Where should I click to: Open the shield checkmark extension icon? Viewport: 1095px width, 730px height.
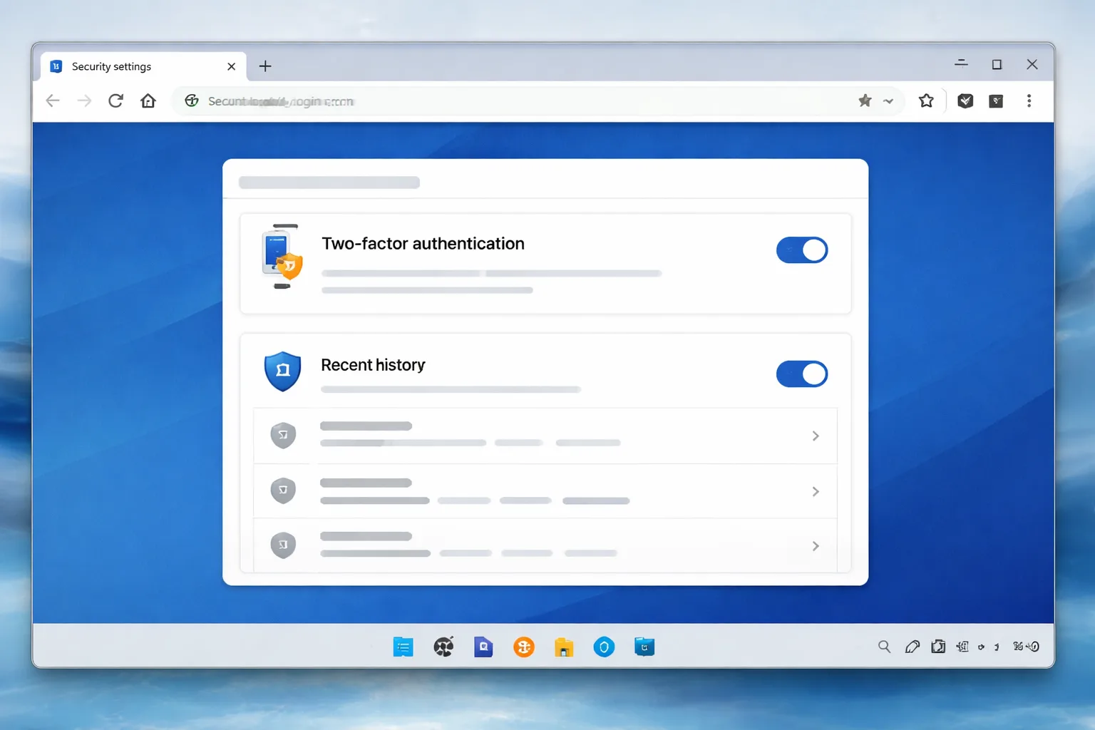click(965, 101)
